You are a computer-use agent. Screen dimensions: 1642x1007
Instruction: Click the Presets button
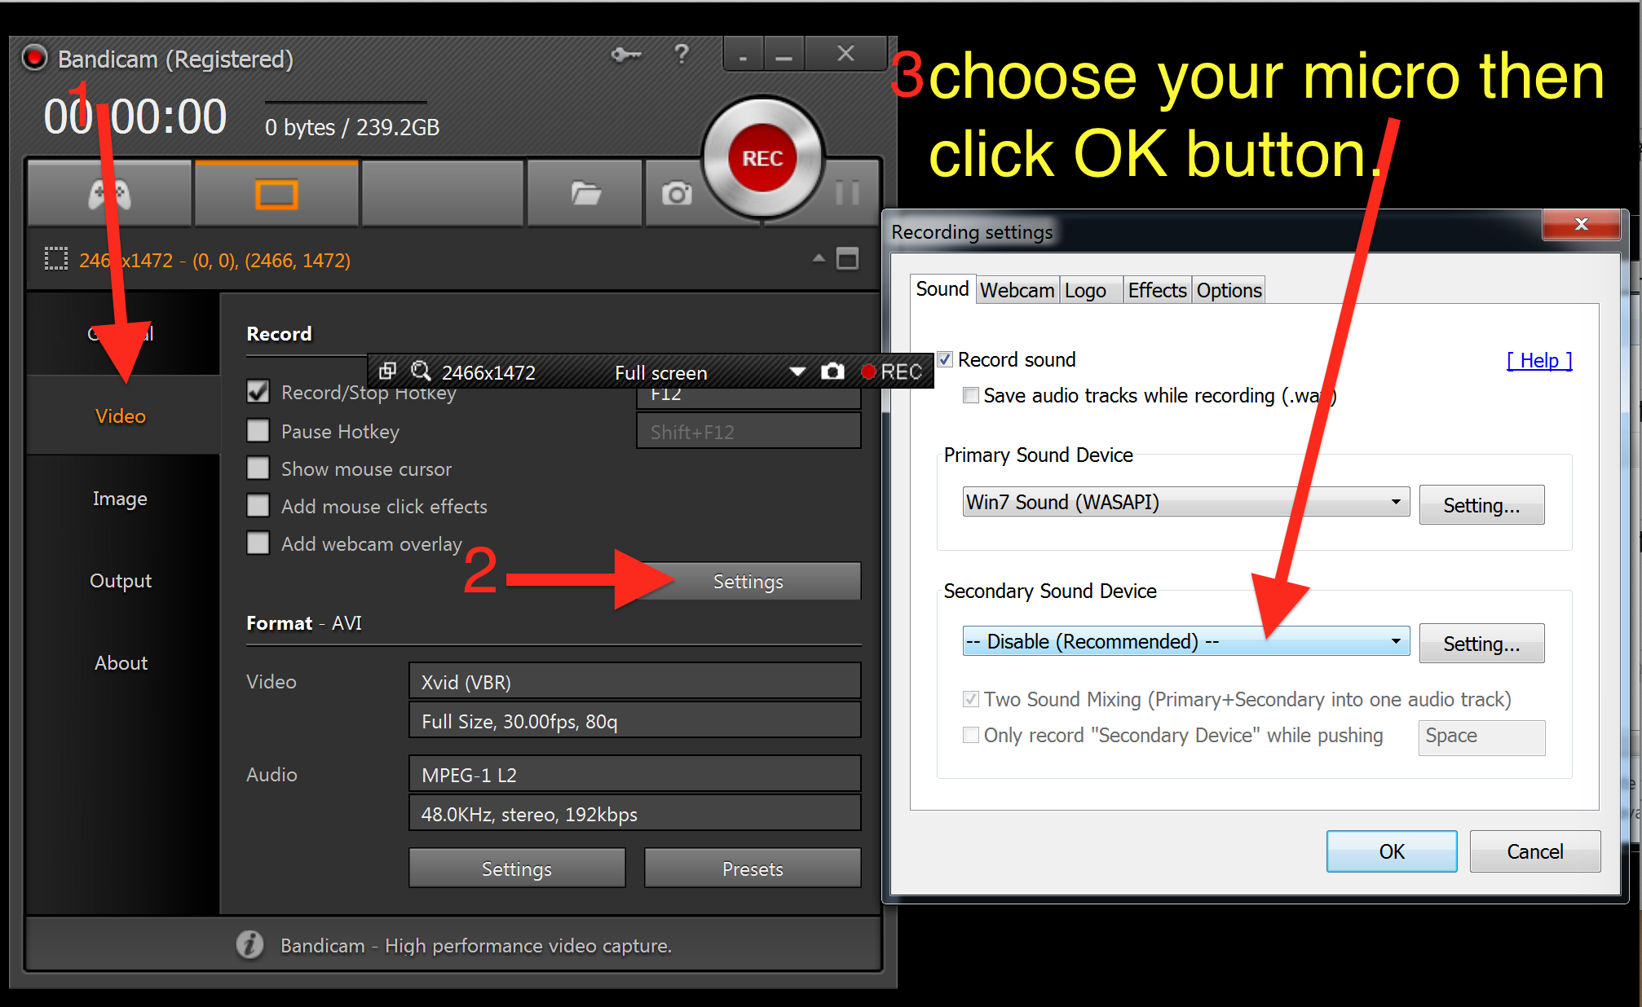point(752,869)
